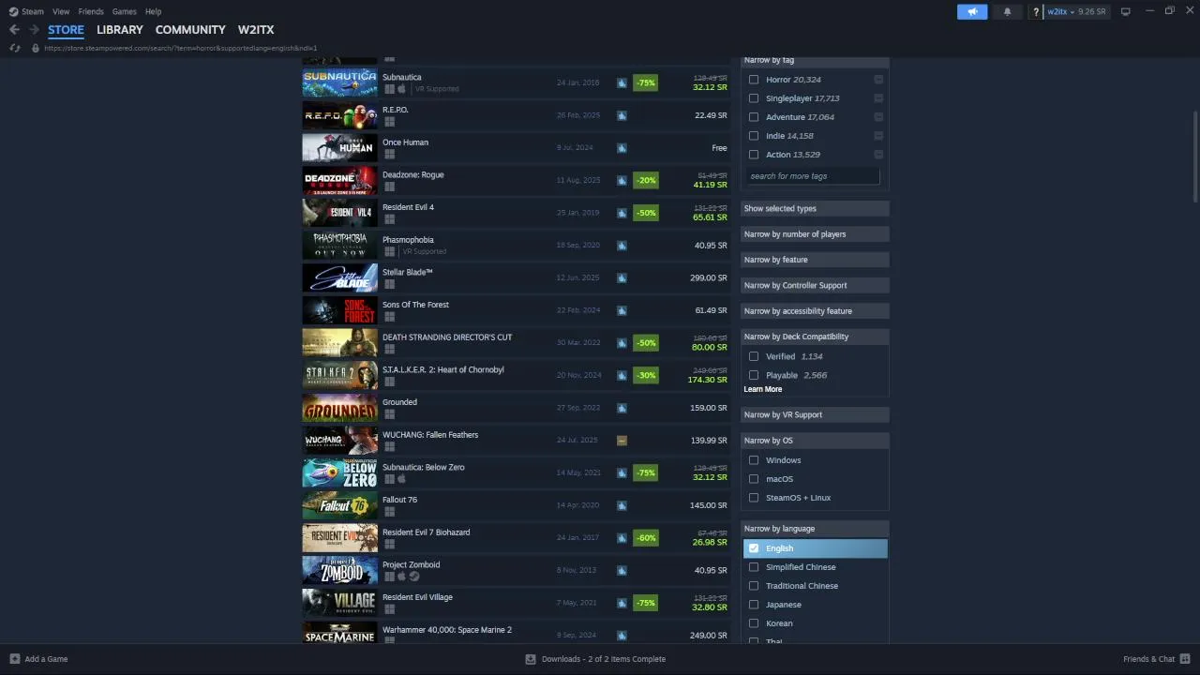Image resolution: width=1200 pixels, height=675 pixels.
Task: Switch to the COMMUNITY tab
Action: pyautogui.click(x=190, y=30)
